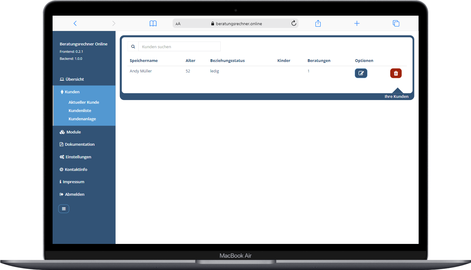The width and height of the screenshot is (471, 270).
Task: Click the magnifier search icon
Action: (133, 47)
